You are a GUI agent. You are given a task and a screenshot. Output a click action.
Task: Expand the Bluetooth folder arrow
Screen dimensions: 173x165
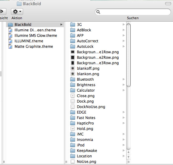124,79
